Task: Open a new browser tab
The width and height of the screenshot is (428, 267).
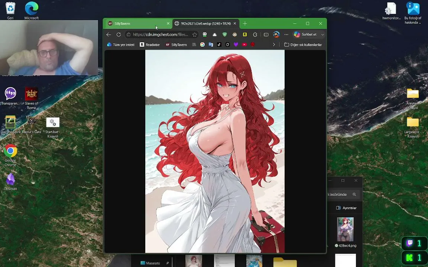Action: coord(245,24)
